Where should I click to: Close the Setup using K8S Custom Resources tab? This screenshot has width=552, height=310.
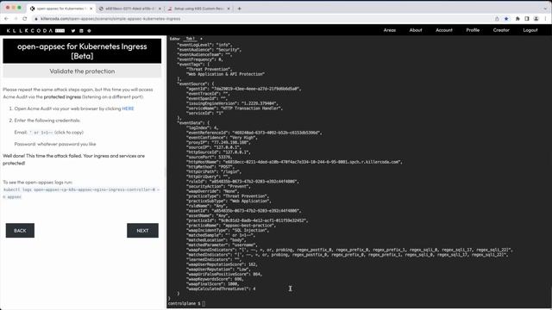(x=229, y=9)
